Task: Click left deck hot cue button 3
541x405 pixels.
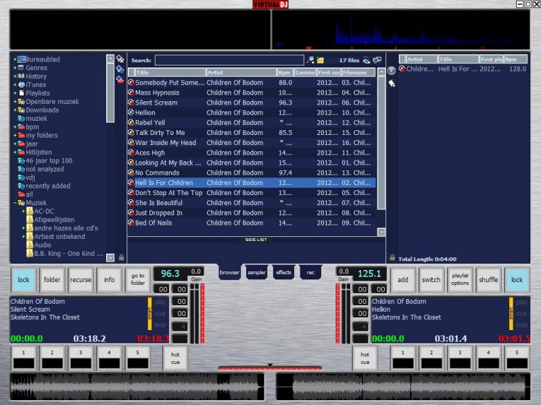Action: point(80,358)
